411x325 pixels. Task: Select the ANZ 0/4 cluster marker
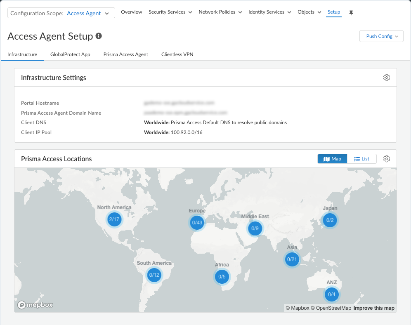pyautogui.click(x=332, y=294)
